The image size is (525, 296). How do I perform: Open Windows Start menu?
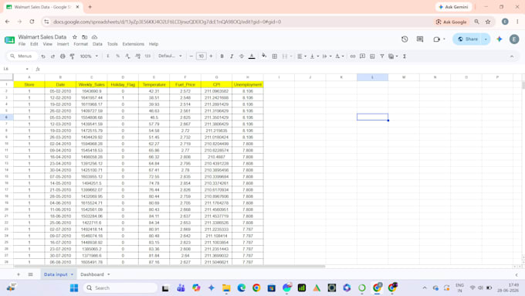pos(74,287)
